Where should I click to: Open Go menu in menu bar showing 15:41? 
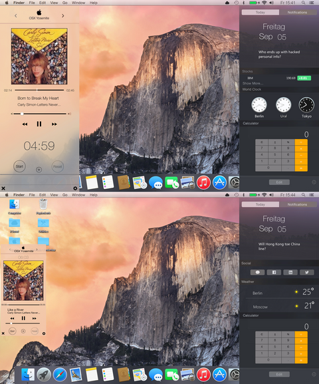tap(65, 3)
